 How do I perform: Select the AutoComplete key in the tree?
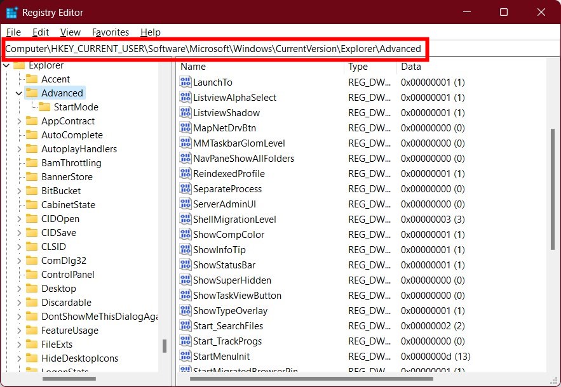coord(72,135)
